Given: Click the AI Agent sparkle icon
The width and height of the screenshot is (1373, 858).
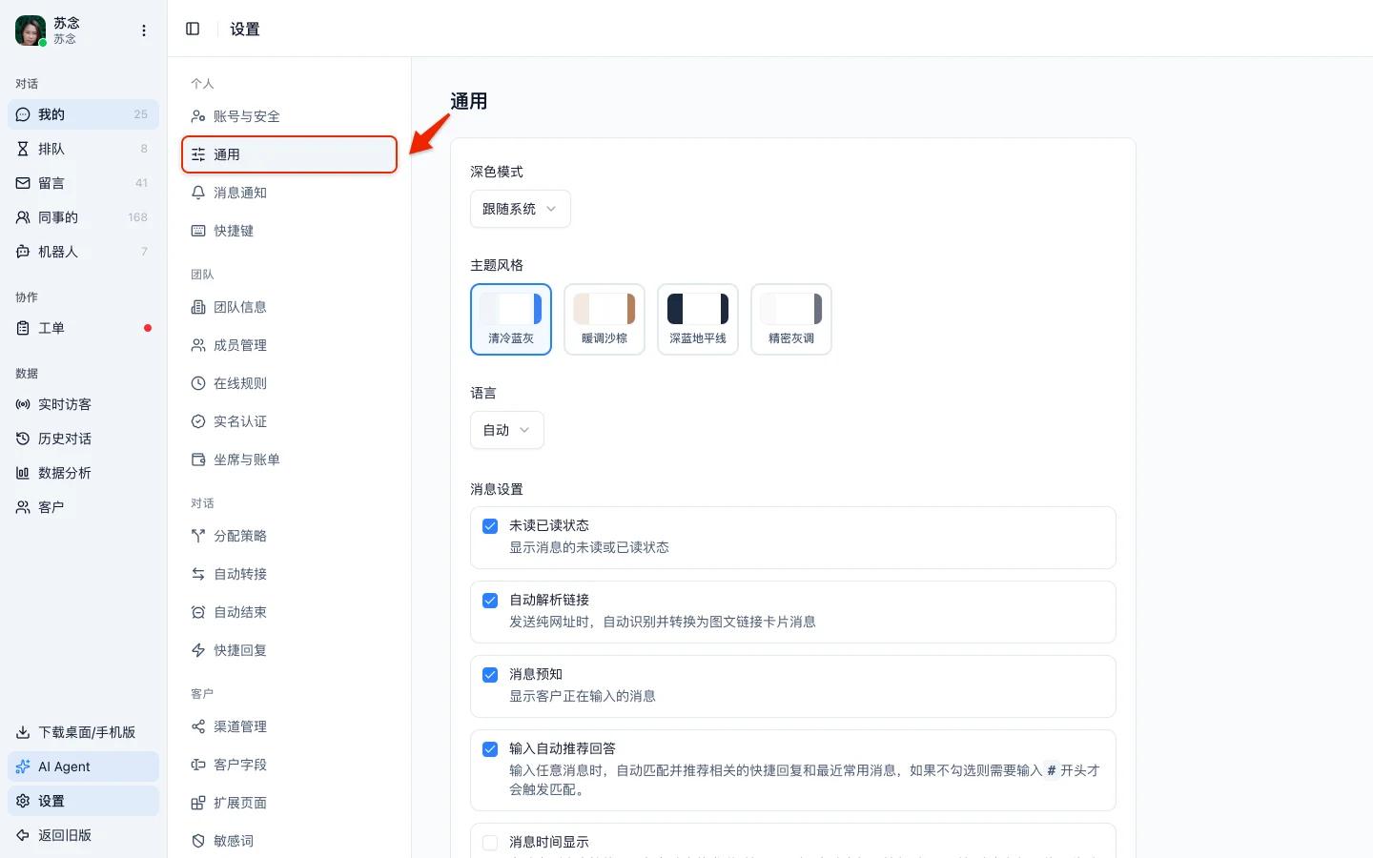Looking at the screenshot, I should 23,766.
